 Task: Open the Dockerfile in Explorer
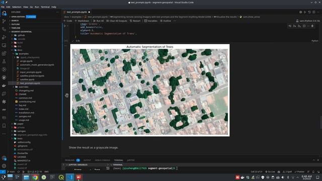tap(23, 153)
